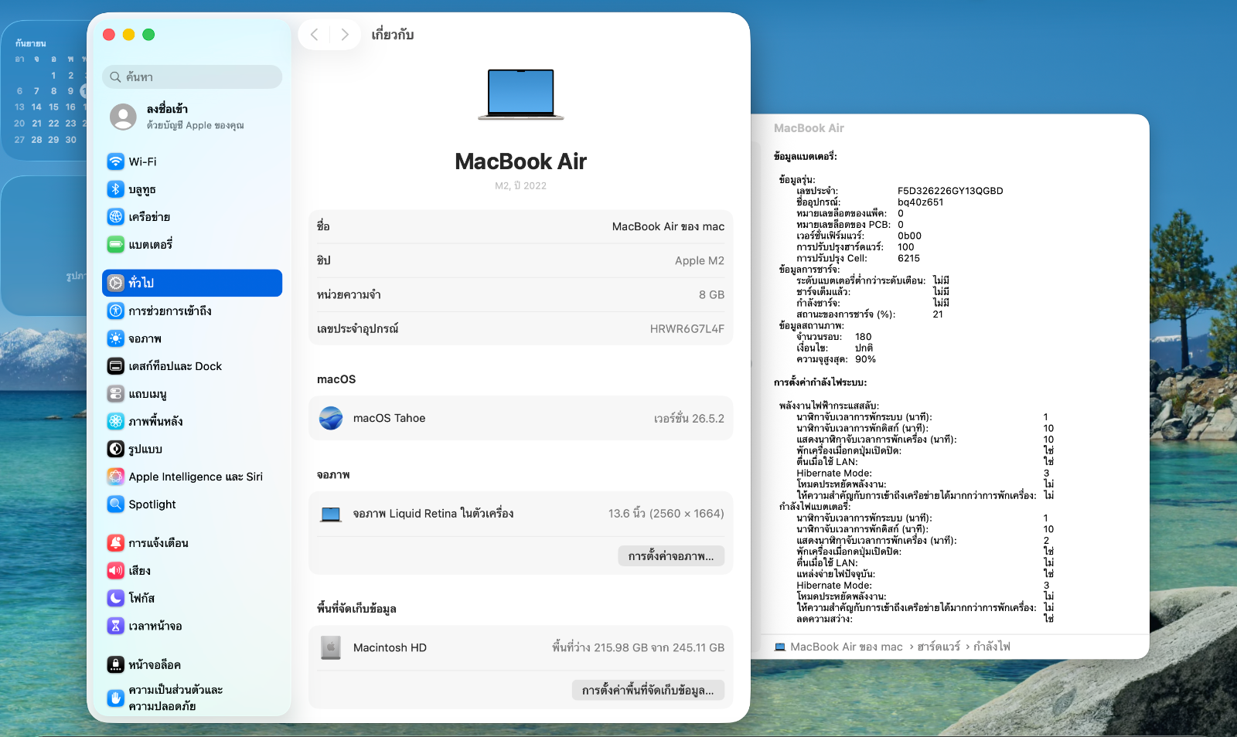This screenshot has width=1237, height=737.
Task: Click the sign in (ลงชื่อเข้า) link
Action: point(167,109)
